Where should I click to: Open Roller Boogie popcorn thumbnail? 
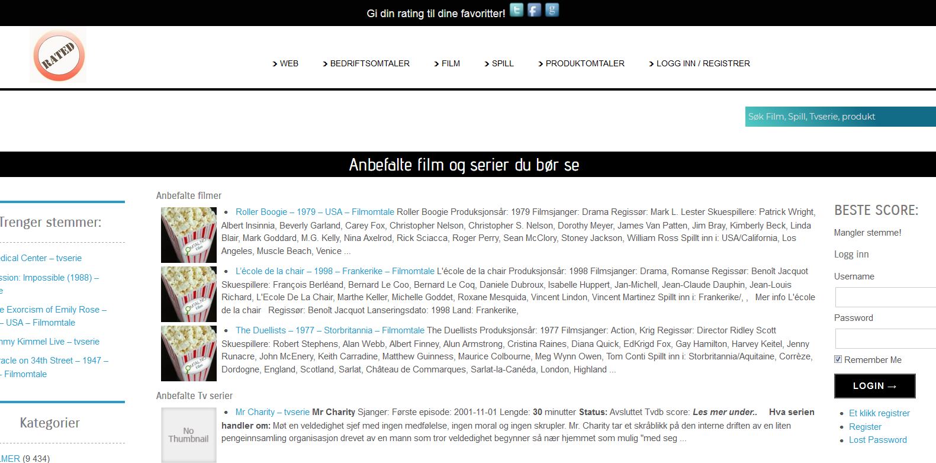click(x=189, y=235)
